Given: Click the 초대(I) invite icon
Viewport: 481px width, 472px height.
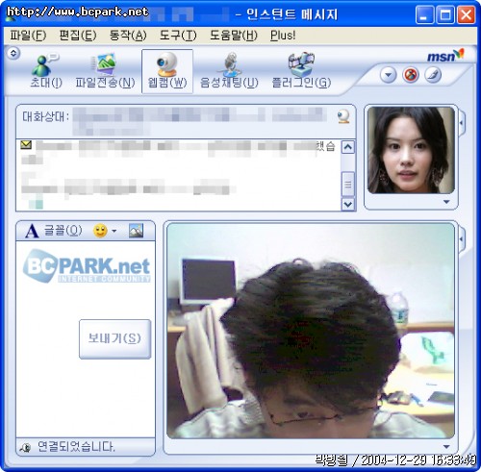Looking at the screenshot, I should click(46, 71).
